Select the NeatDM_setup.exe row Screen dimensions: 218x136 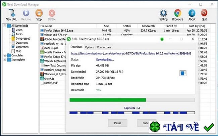pyautogui.click(x=53, y=70)
